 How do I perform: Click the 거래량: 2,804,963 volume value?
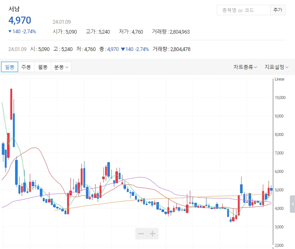coord(171,32)
